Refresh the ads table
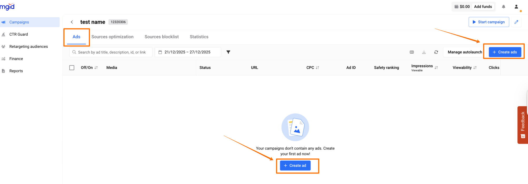 click(436, 52)
